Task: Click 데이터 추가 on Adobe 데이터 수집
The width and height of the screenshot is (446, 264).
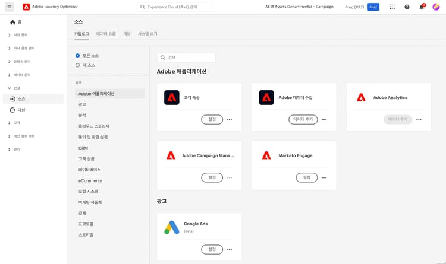Action: pyautogui.click(x=303, y=119)
